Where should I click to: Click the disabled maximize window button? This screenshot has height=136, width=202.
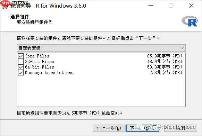pos(171,6)
